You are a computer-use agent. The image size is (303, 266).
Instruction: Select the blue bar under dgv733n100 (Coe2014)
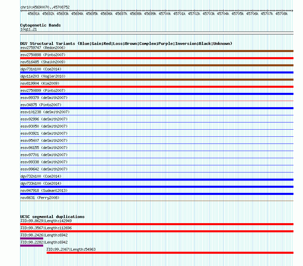pos(157,187)
